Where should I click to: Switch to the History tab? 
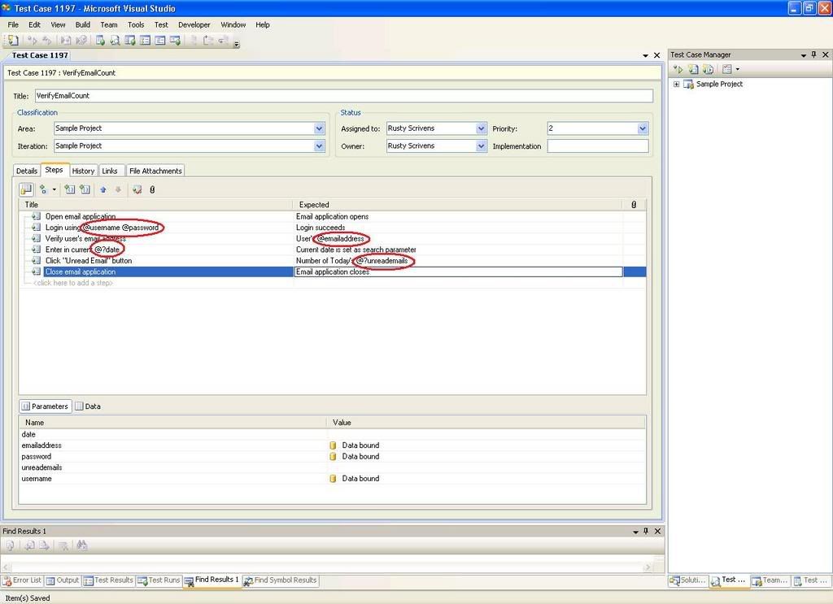click(83, 171)
